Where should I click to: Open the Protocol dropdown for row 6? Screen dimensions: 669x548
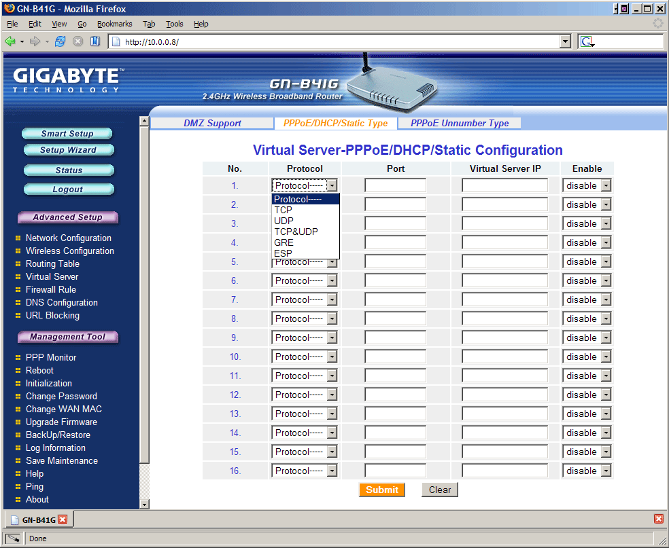pyautogui.click(x=304, y=280)
